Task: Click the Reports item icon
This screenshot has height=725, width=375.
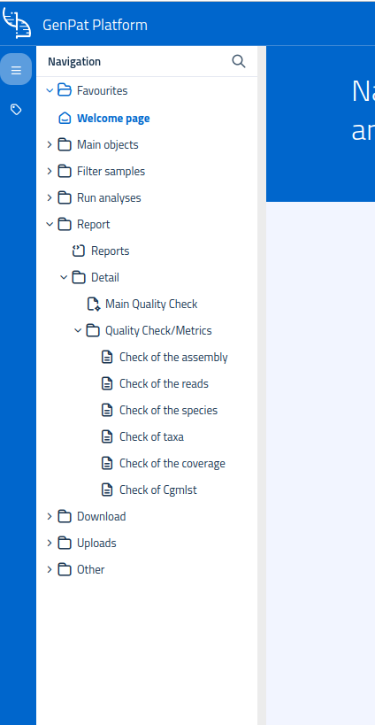Action: point(79,251)
